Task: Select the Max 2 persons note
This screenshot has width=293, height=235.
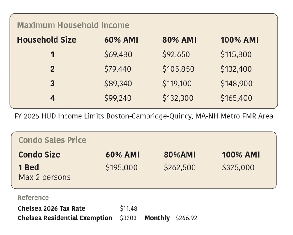Action: pyautogui.click(x=44, y=177)
